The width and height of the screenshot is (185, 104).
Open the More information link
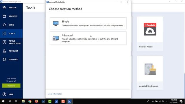click(55, 94)
